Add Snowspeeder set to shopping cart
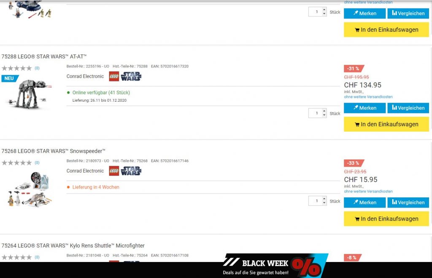Screen dimensions: 432x278 tap(386, 219)
